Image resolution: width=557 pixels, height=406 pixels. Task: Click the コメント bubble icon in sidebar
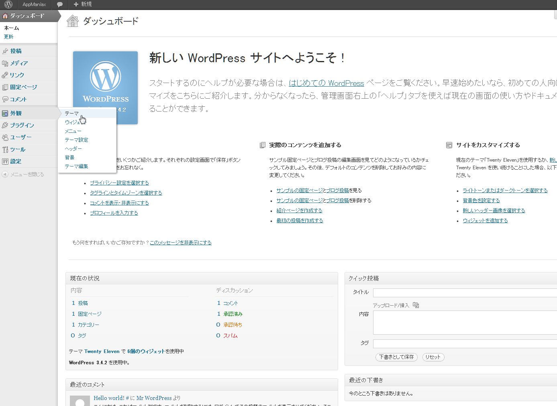pos(5,99)
